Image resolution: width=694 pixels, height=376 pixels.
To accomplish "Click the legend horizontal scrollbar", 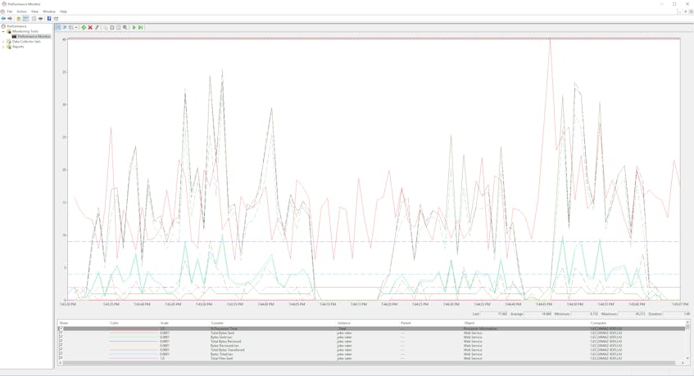I will point(370,363).
